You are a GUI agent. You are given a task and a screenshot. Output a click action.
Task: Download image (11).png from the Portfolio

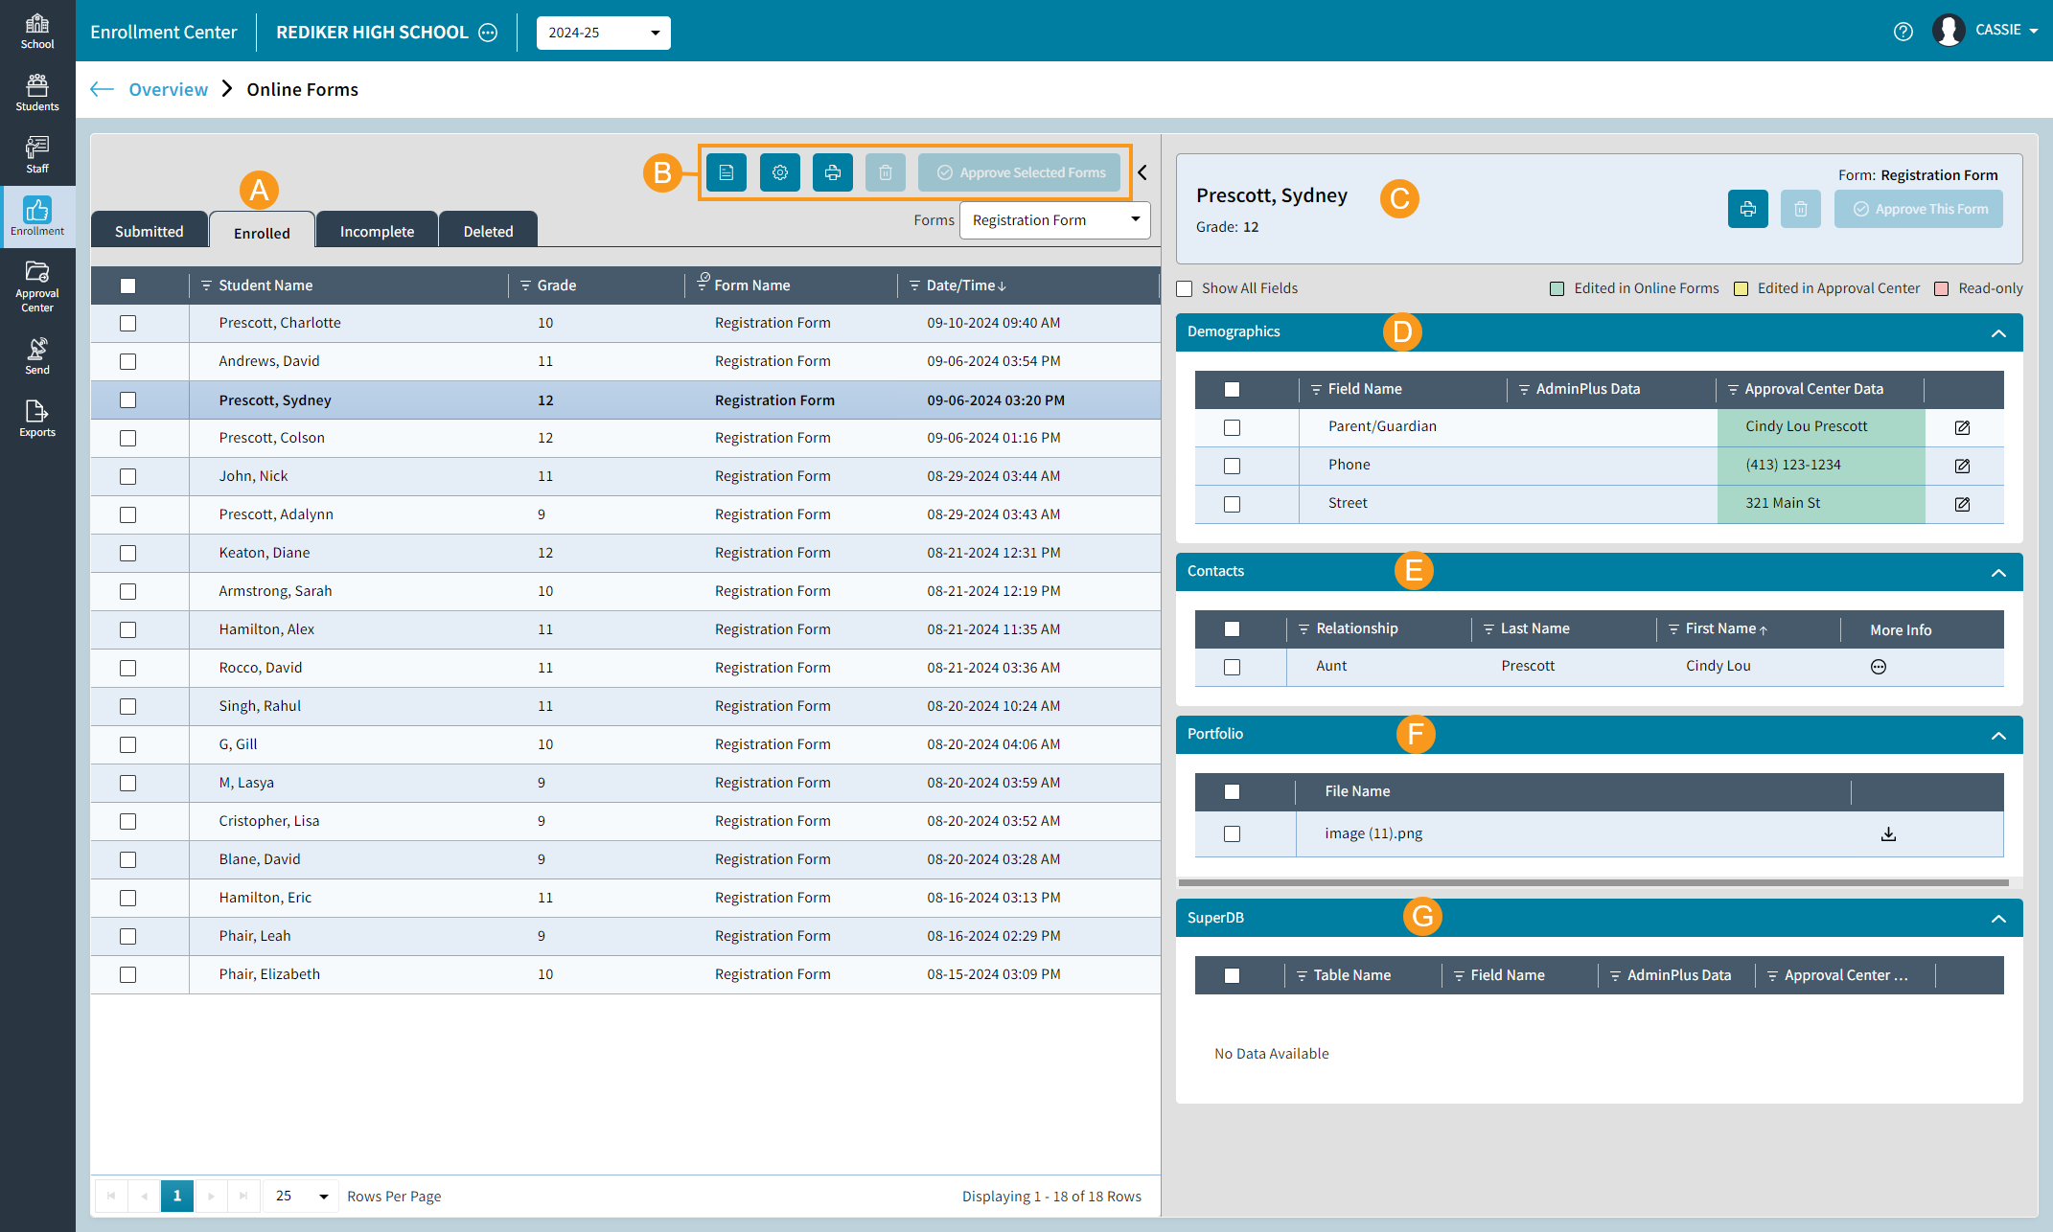(x=1888, y=833)
